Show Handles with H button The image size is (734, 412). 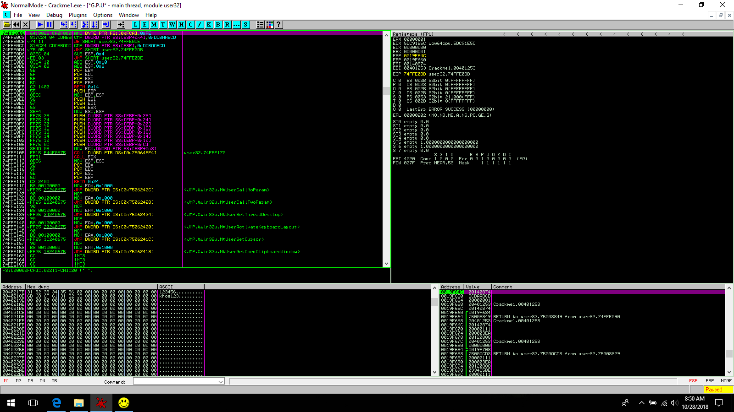pyautogui.click(x=182, y=25)
